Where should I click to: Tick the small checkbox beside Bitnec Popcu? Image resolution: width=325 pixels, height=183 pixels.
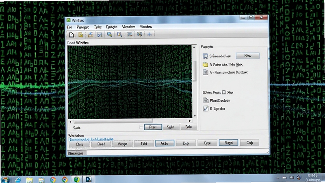pos(224,92)
